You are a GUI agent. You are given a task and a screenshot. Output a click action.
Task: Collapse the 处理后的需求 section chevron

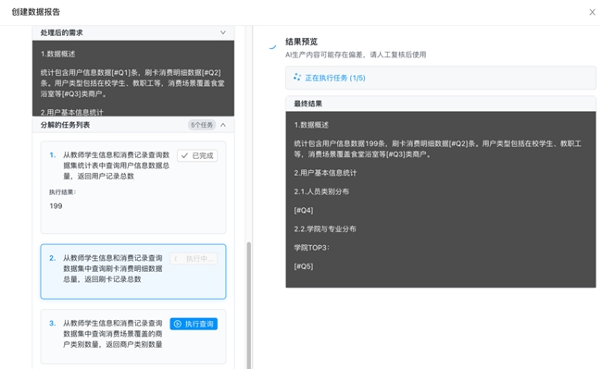point(223,32)
